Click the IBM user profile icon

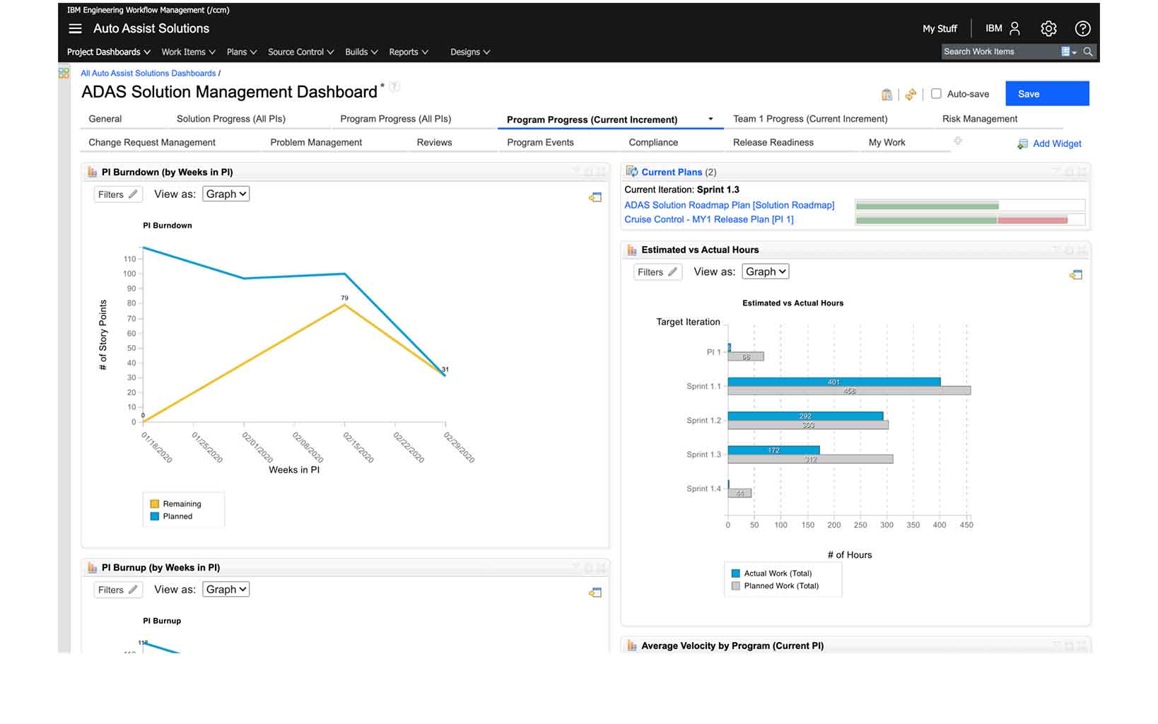(x=1014, y=28)
